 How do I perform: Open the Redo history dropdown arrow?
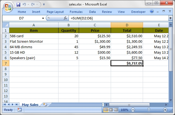37,5
